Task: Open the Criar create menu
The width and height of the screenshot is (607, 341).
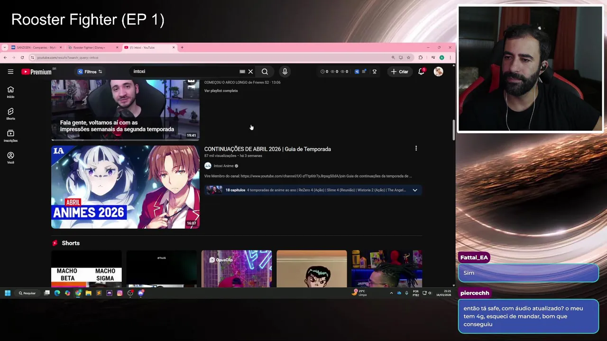Action: pos(399,72)
